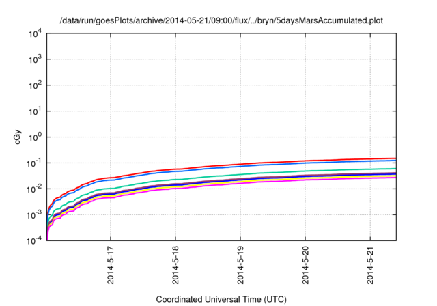Viewport: 437px width, 306px height.
Task: Click the plot title file path
Action: [221, 20]
